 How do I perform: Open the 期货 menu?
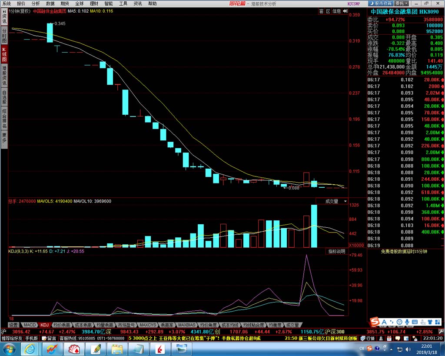point(65,3)
